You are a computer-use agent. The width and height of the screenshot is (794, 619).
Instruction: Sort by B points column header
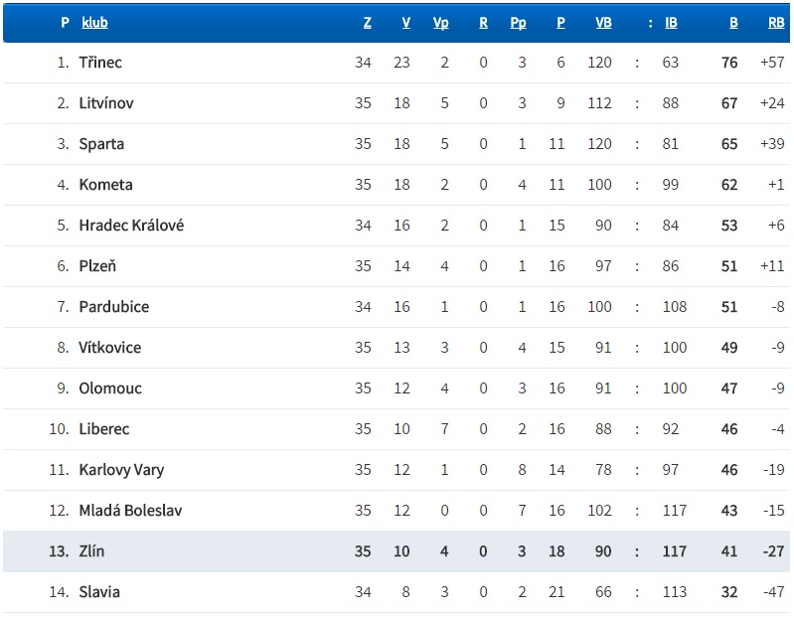tap(733, 22)
